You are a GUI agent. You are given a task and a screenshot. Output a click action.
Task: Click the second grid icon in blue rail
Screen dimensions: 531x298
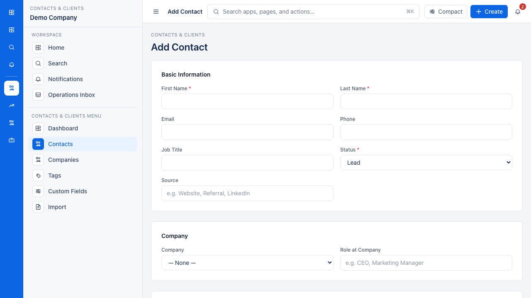click(12, 30)
